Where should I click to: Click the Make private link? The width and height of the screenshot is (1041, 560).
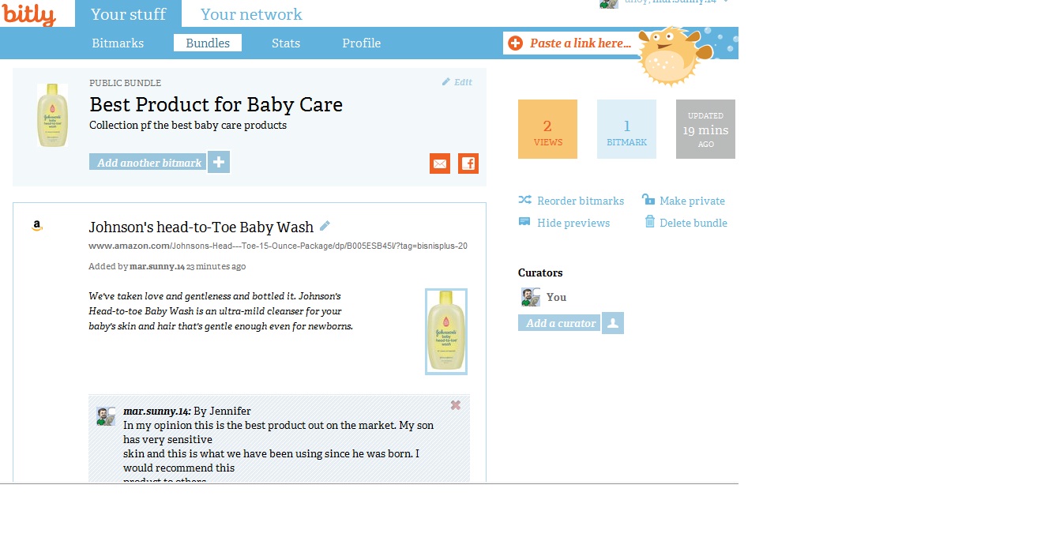(x=692, y=201)
